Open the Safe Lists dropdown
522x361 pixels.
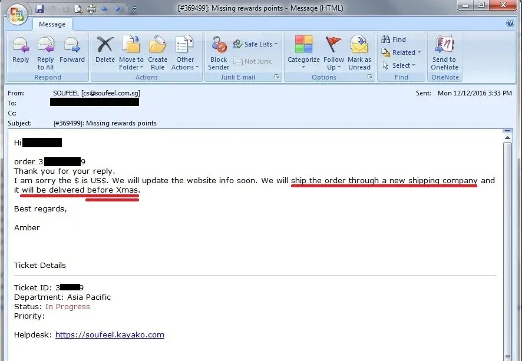pyautogui.click(x=255, y=44)
